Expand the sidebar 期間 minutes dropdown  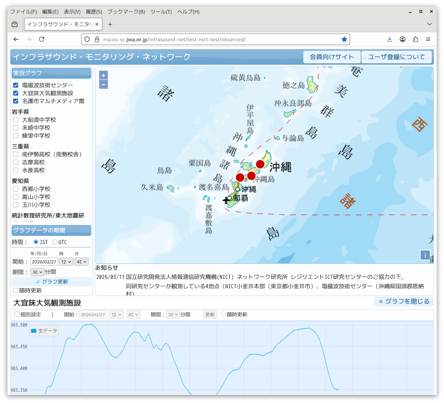37,272
